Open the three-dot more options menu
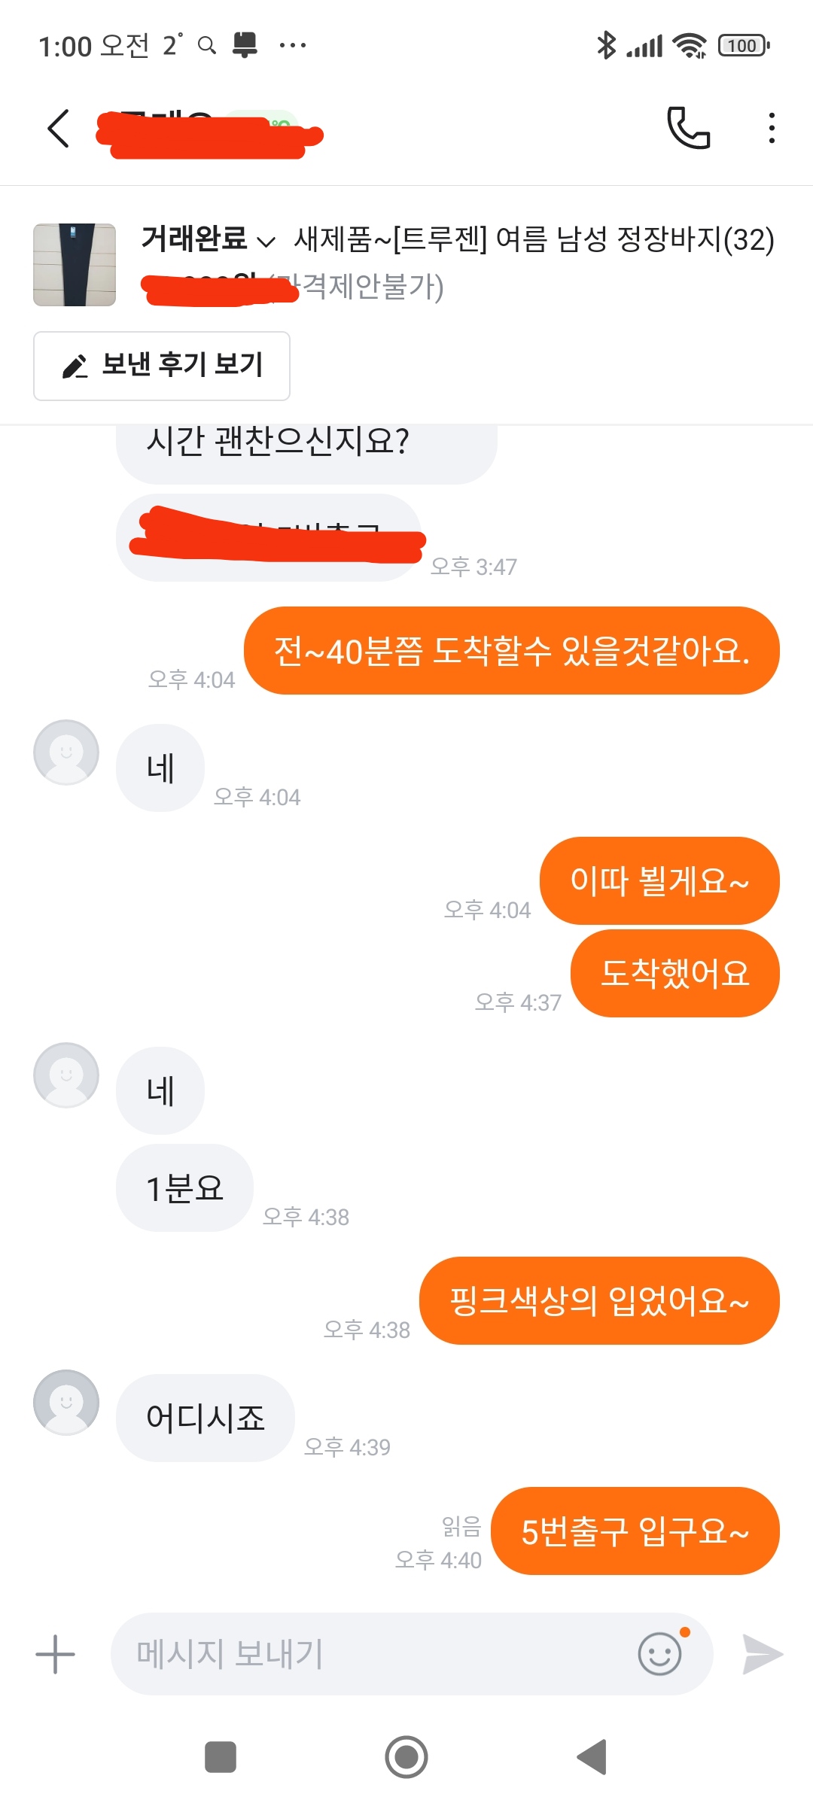The height and width of the screenshot is (1806, 813). click(772, 128)
